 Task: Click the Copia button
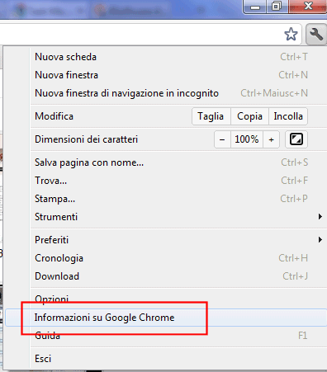click(249, 116)
